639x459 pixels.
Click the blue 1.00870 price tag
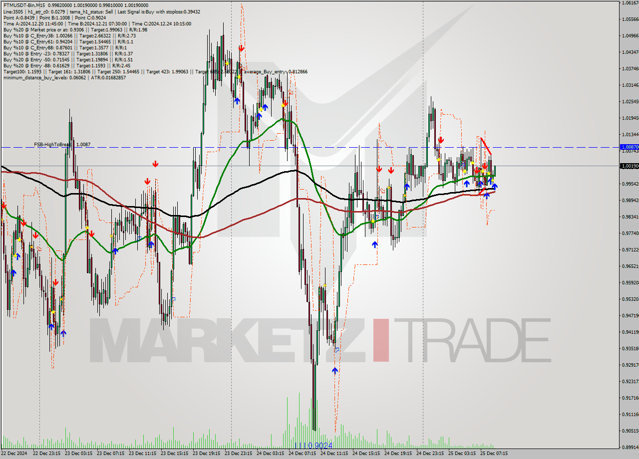629,147
